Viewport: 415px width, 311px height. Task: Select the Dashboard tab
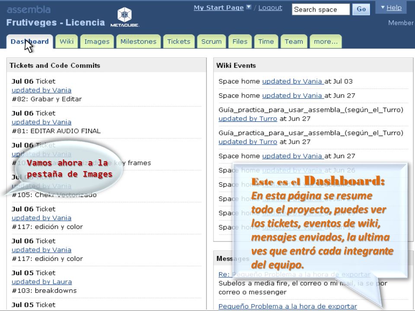coord(30,41)
